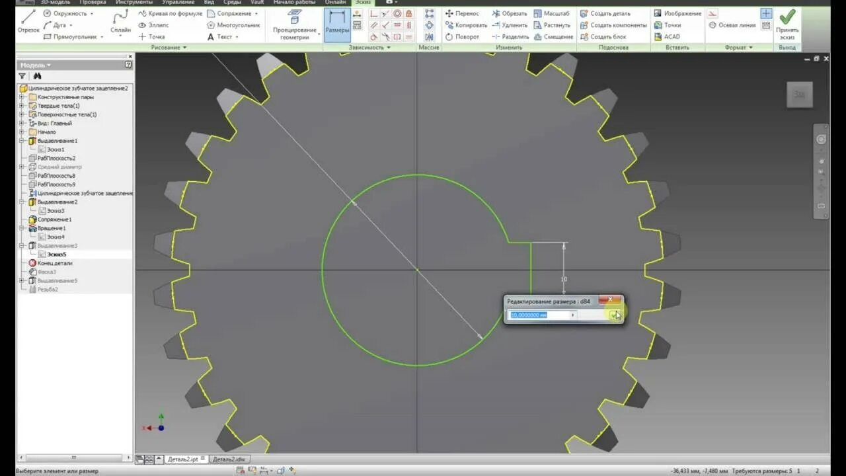
Task: Click the ViewCube face in viewport
Action: (799, 95)
